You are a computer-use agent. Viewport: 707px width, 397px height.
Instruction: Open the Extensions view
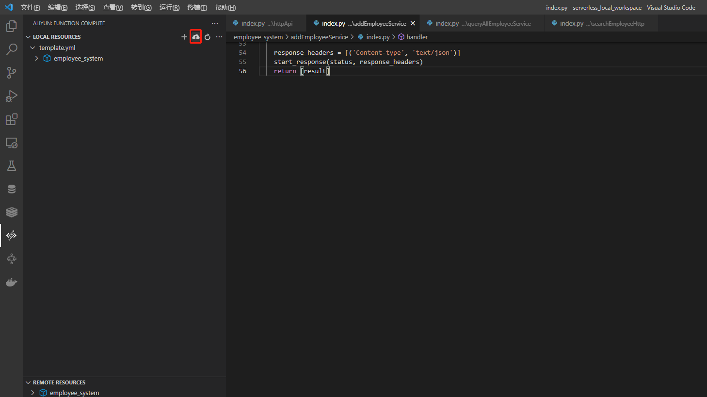12,119
